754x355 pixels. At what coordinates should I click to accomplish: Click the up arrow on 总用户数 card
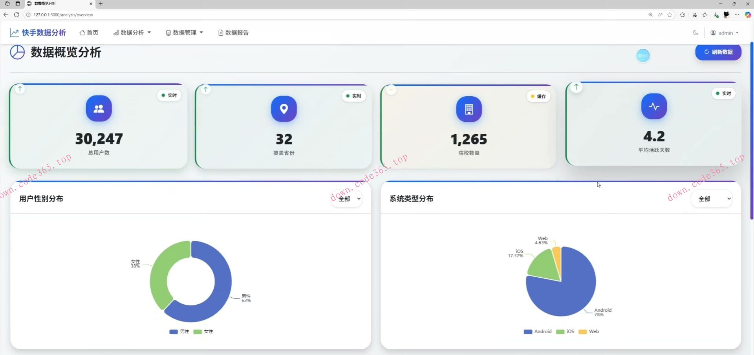(x=20, y=89)
